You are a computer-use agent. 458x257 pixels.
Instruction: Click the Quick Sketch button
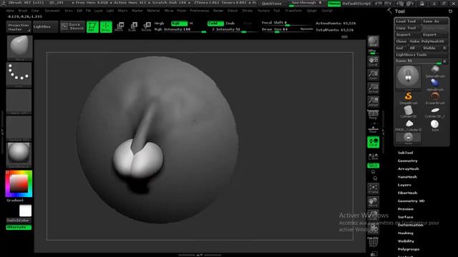(x=72, y=27)
